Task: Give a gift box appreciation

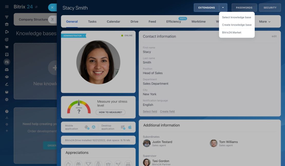Action: point(78,164)
